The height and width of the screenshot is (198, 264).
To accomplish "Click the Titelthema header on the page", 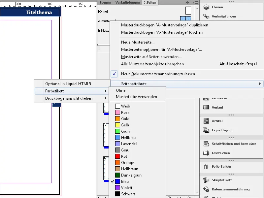I will (x=39, y=13).
